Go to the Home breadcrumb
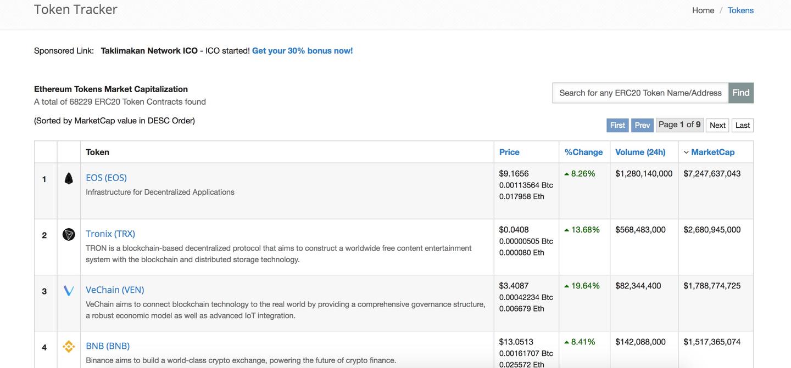 (703, 10)
